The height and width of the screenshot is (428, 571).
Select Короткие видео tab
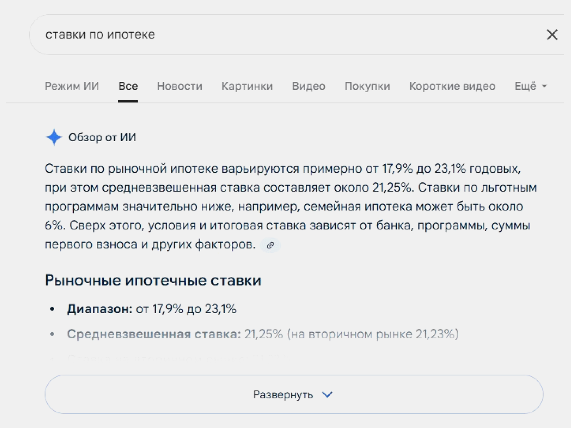tap(452, 86)
